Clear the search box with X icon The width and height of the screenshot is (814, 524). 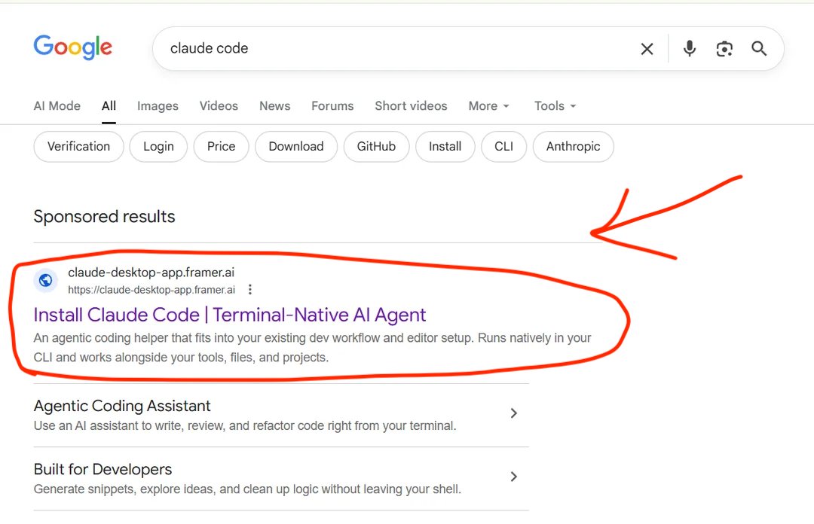click(647, 49)
